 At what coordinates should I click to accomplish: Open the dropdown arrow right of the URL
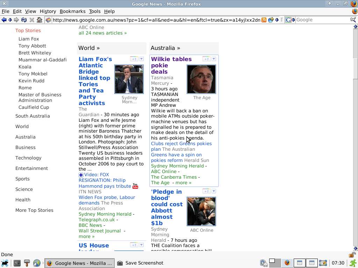[x=277, y=20]
